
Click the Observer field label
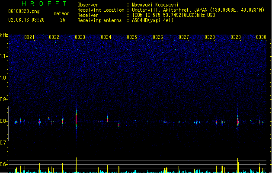[88, 5]
